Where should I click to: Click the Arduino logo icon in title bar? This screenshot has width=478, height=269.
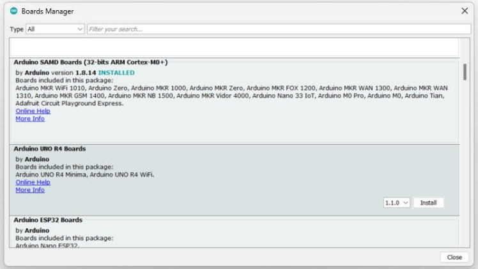click(x=13, y=11)
